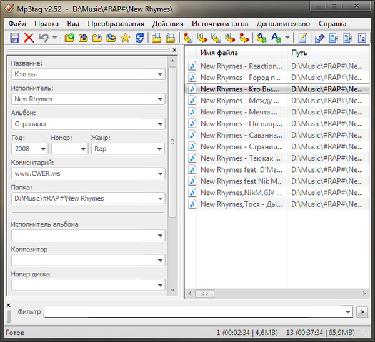375x342 pixels.
Task: Click the yellow star favorites icon
Action: [x=125, y=38]
